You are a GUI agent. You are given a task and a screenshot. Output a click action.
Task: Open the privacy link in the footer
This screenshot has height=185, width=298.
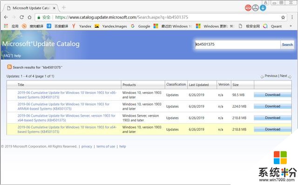(87, 146)
